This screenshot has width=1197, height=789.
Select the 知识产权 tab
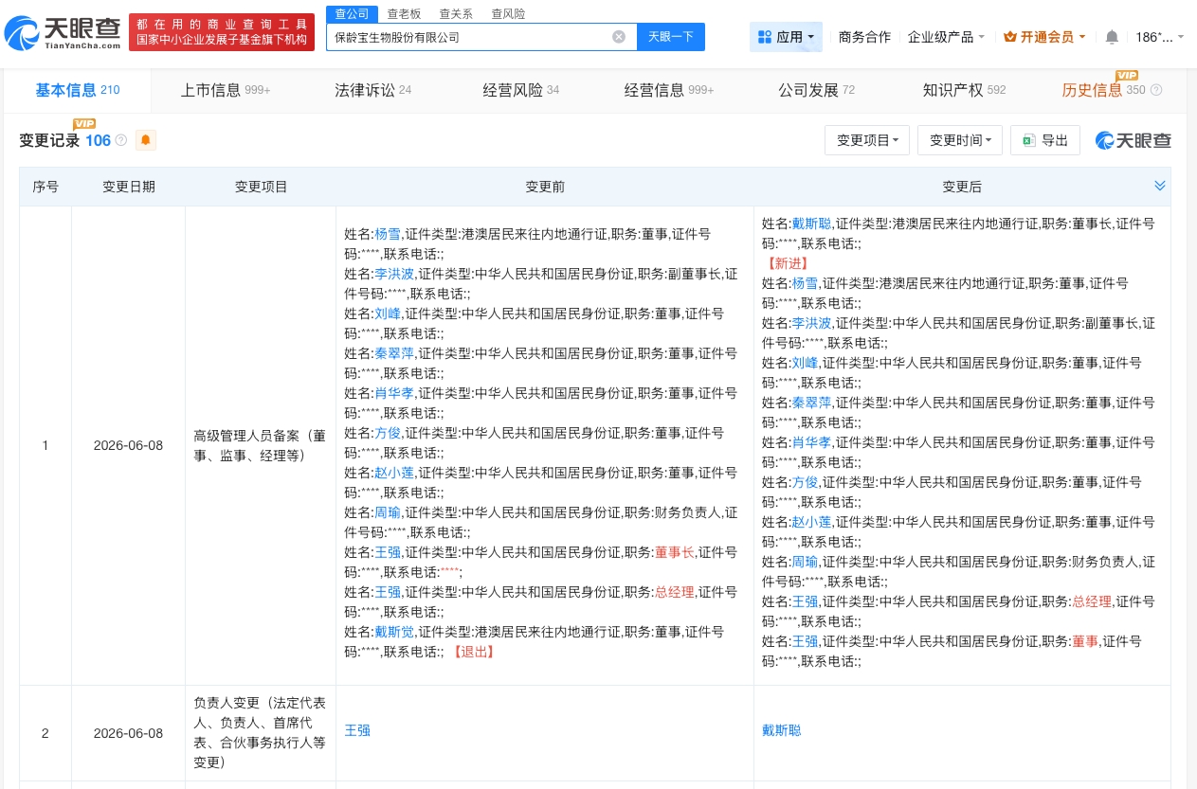coord(964,90)
